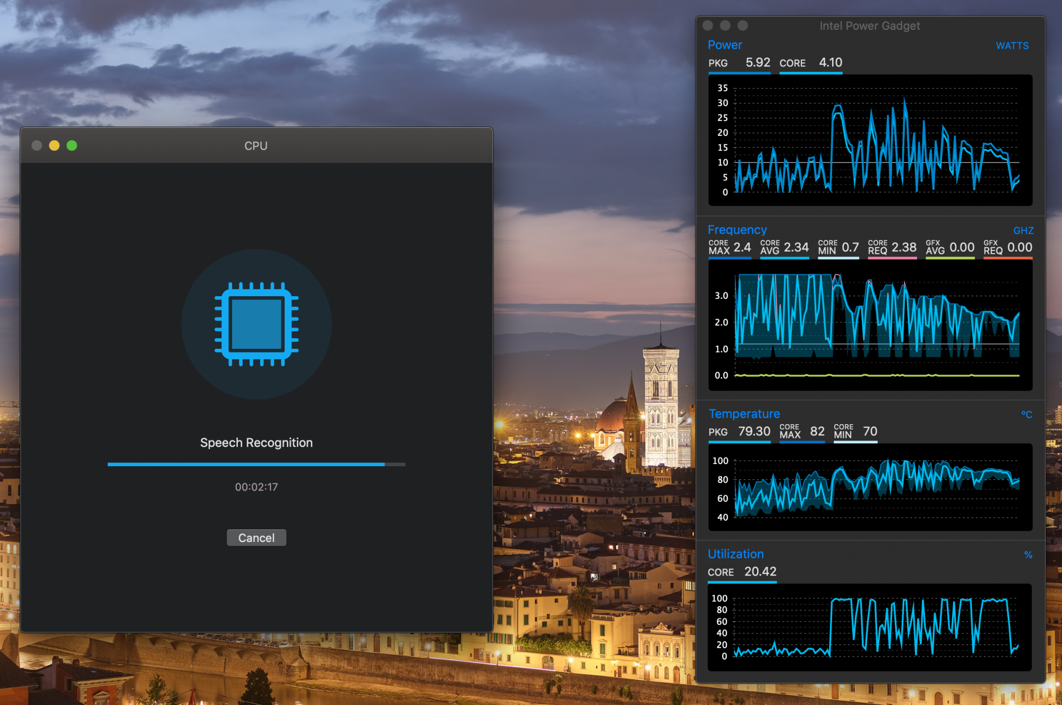
Task: Click the Power section heading
Action: [725, 45]
